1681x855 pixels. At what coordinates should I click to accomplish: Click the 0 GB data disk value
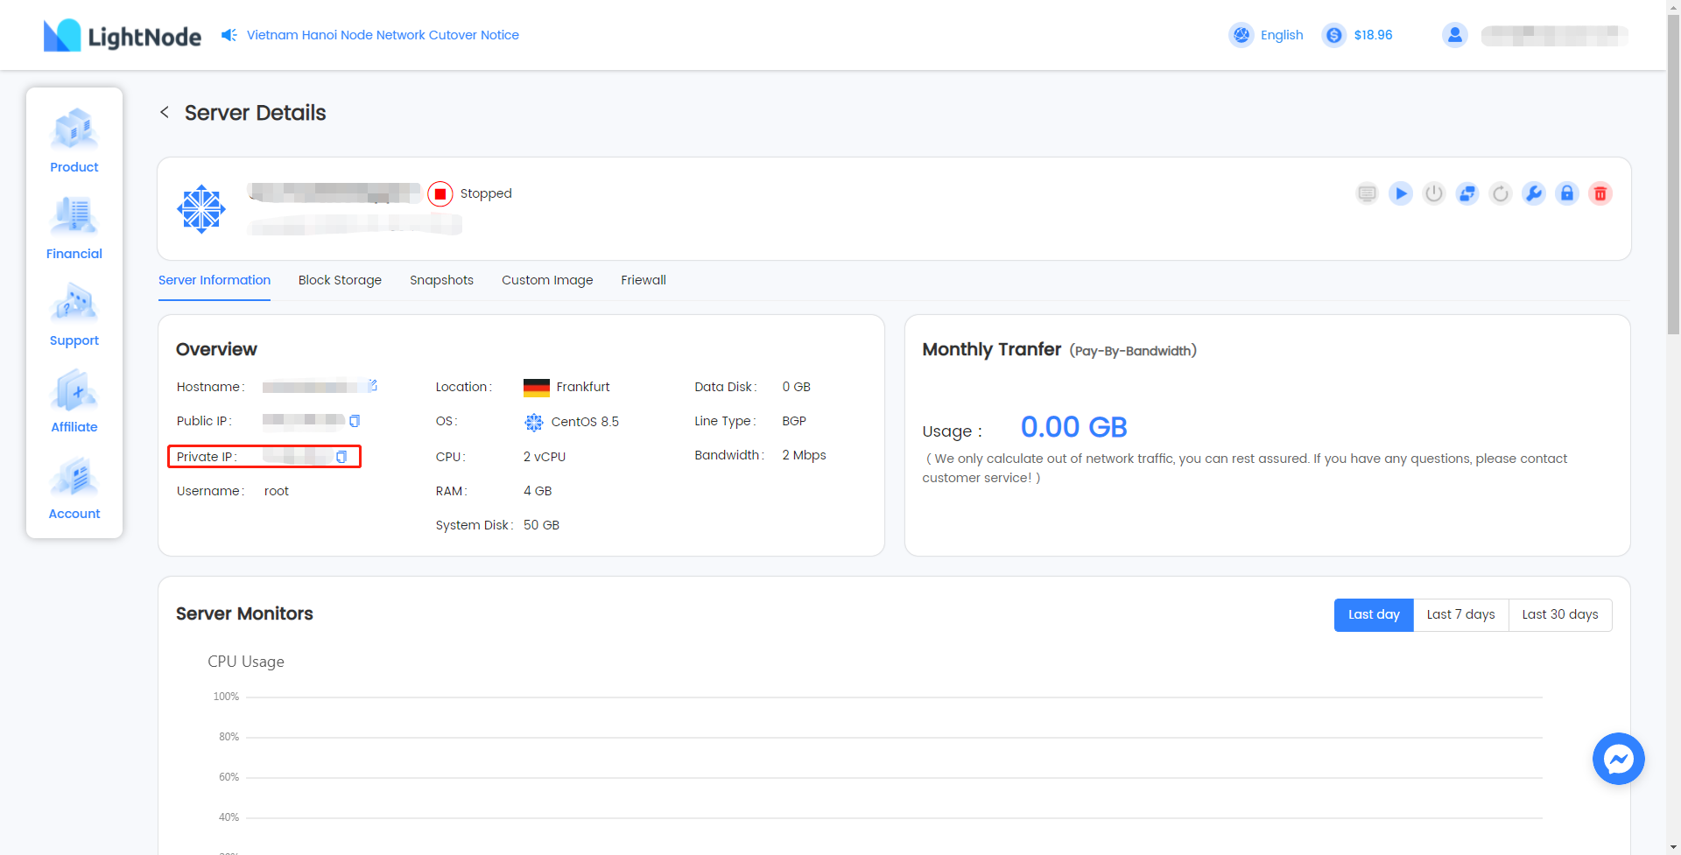coord(796,387)
